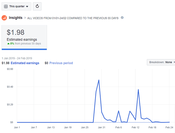Click the 1 Jan 2019 - 24 Feb 2019 date text
Viewport: 175px width, 133px height.
[x=17, y=58]
